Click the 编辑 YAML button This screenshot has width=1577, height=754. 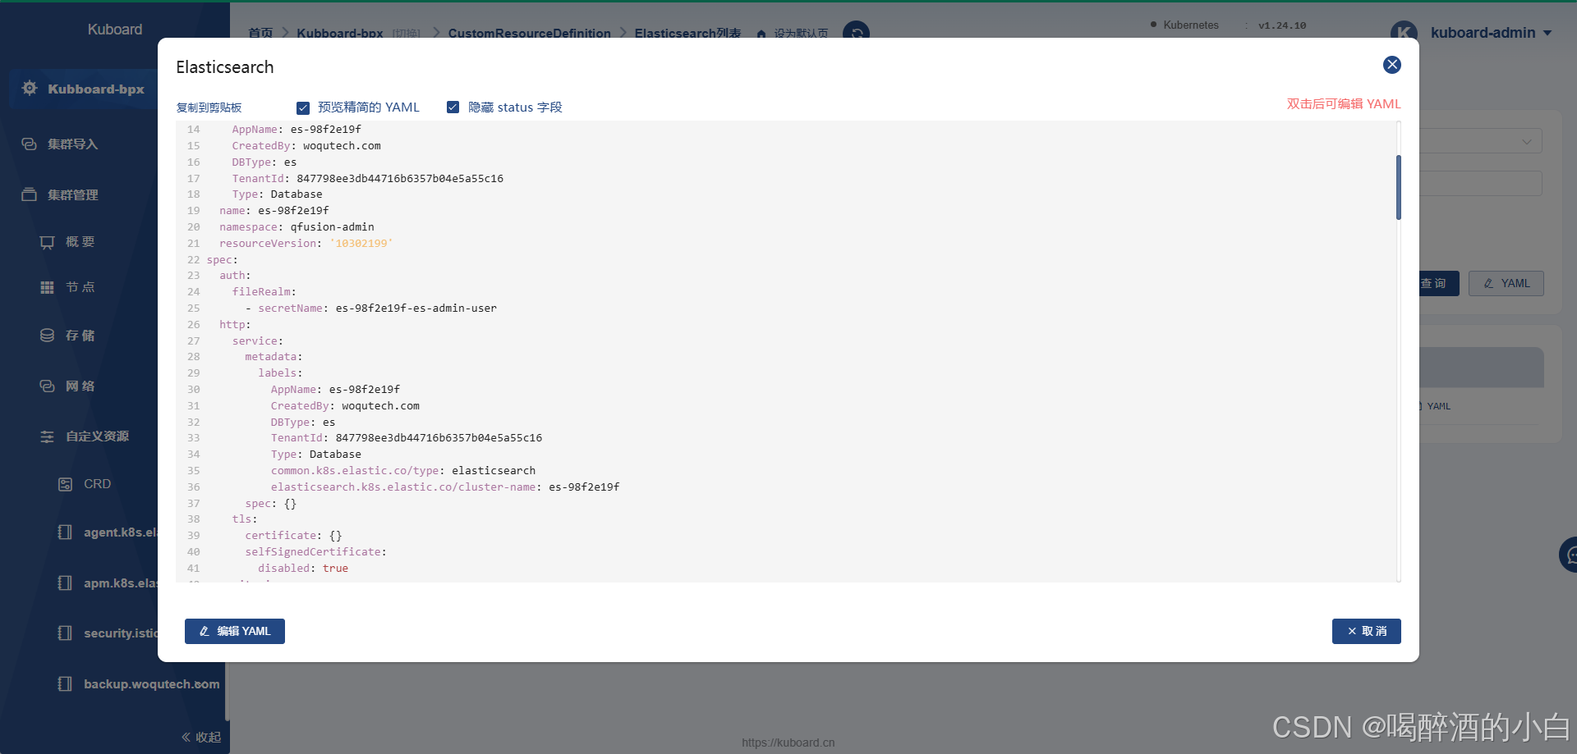pyautogui.click(x=235, y=631)
